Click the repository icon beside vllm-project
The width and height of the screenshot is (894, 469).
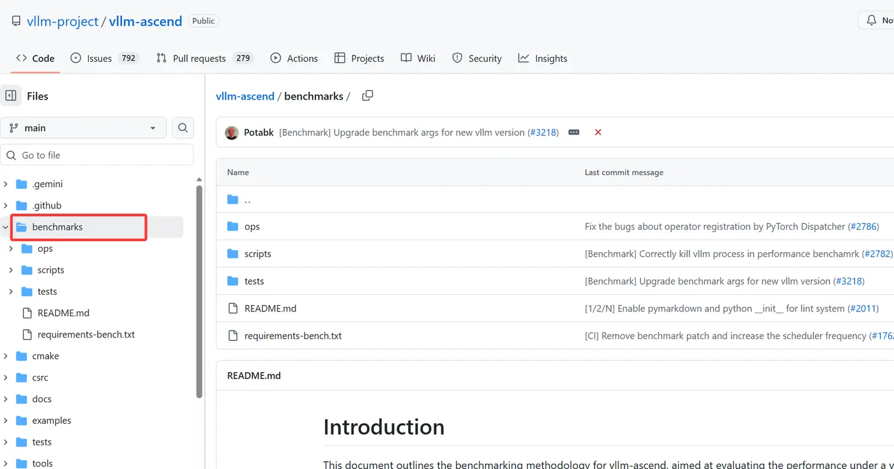pos(16,21)
